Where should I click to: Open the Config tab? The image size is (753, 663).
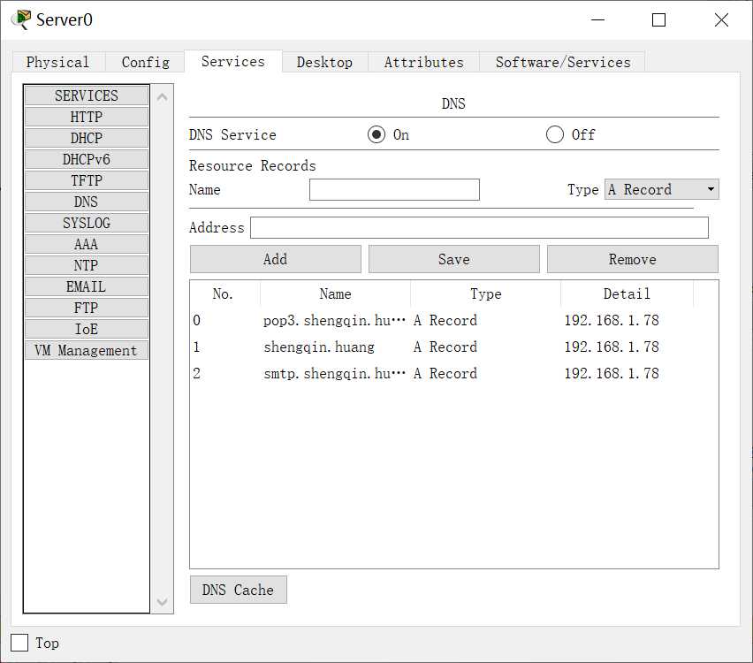pyautogui.click(x=145, y=62)
